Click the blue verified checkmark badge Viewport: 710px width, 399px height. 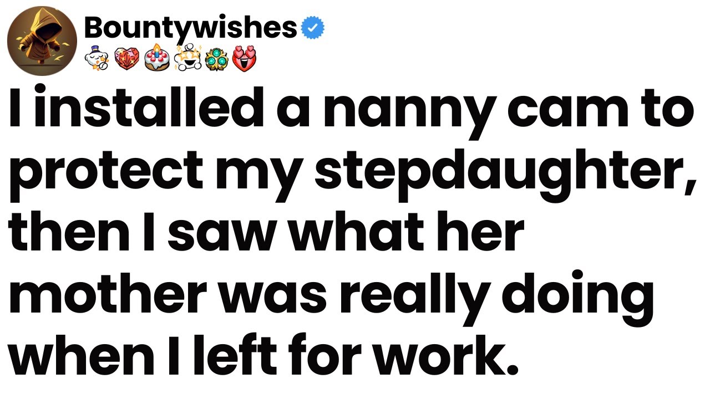312,27
